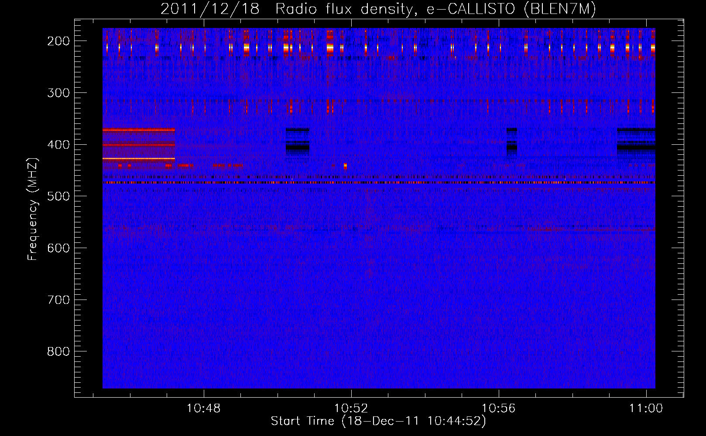Click the 'Frequency (MHZ)' axis label
706x436 pixels.
[33, 209]
